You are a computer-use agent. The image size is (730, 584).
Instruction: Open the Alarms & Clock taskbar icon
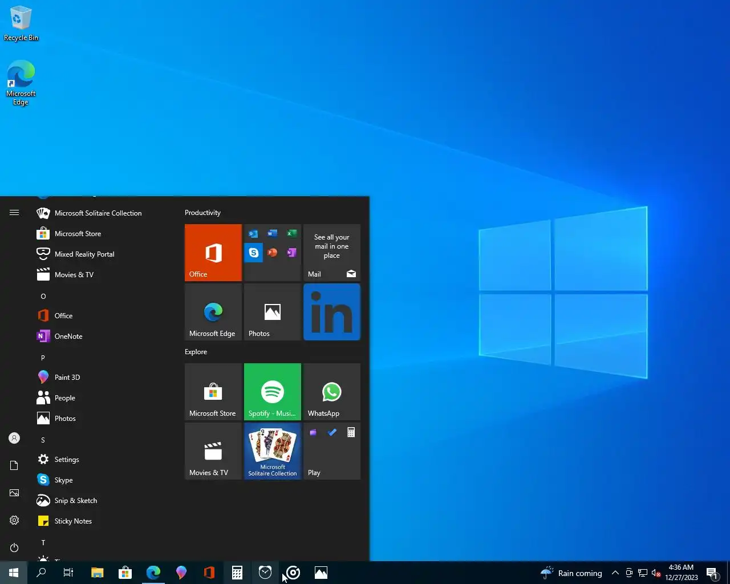[x=265, y=573]
